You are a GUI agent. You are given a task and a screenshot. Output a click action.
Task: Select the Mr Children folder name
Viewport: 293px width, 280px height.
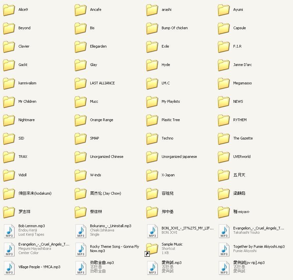[27, 101]
